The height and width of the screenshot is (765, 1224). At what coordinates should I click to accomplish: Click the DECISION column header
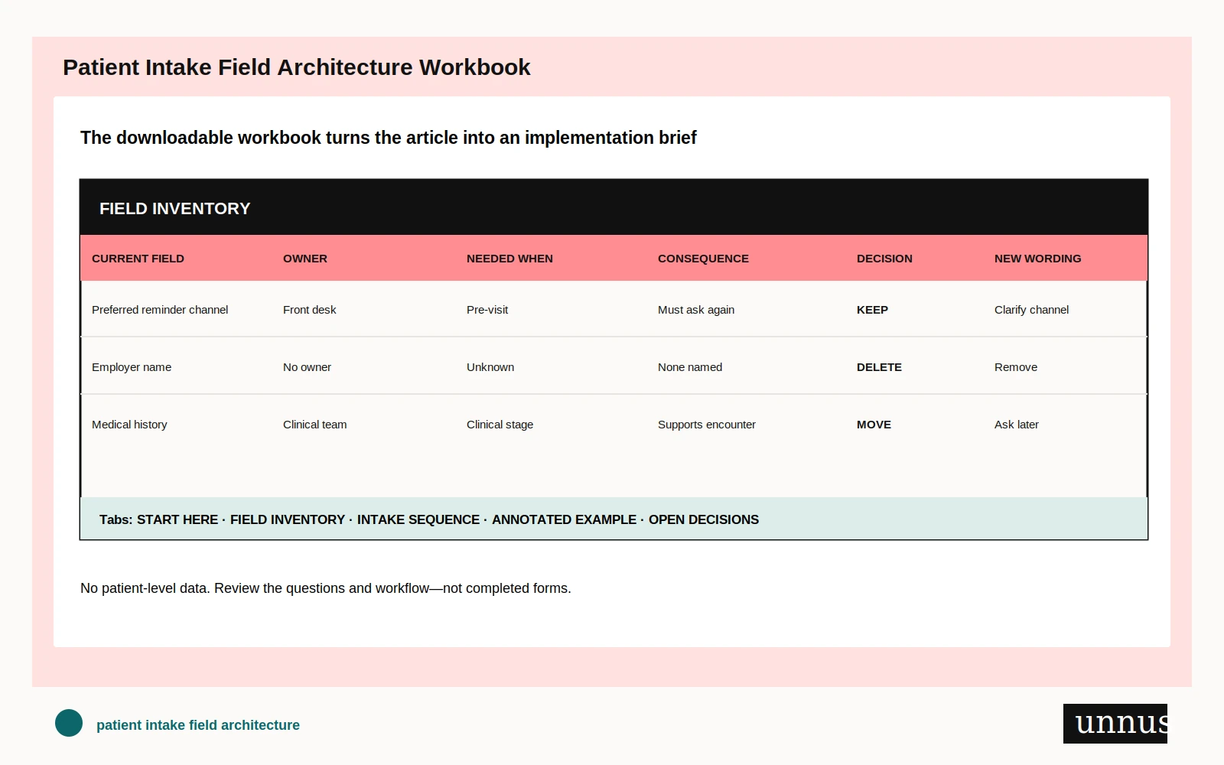(x=884, y=259)
